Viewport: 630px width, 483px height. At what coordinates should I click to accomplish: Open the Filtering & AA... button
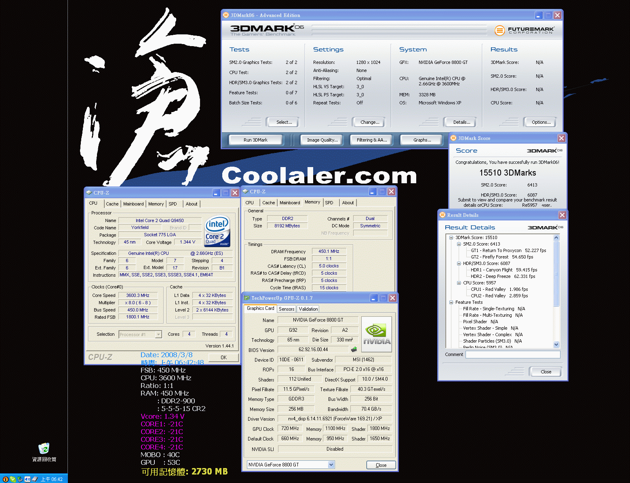coord(372,140)
